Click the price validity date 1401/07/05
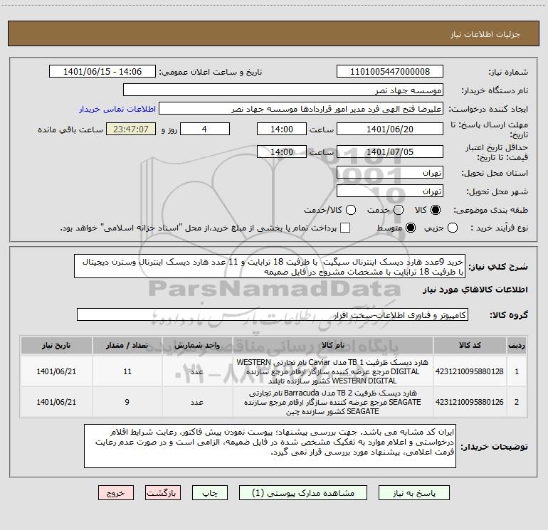 (x=390, y=152)
